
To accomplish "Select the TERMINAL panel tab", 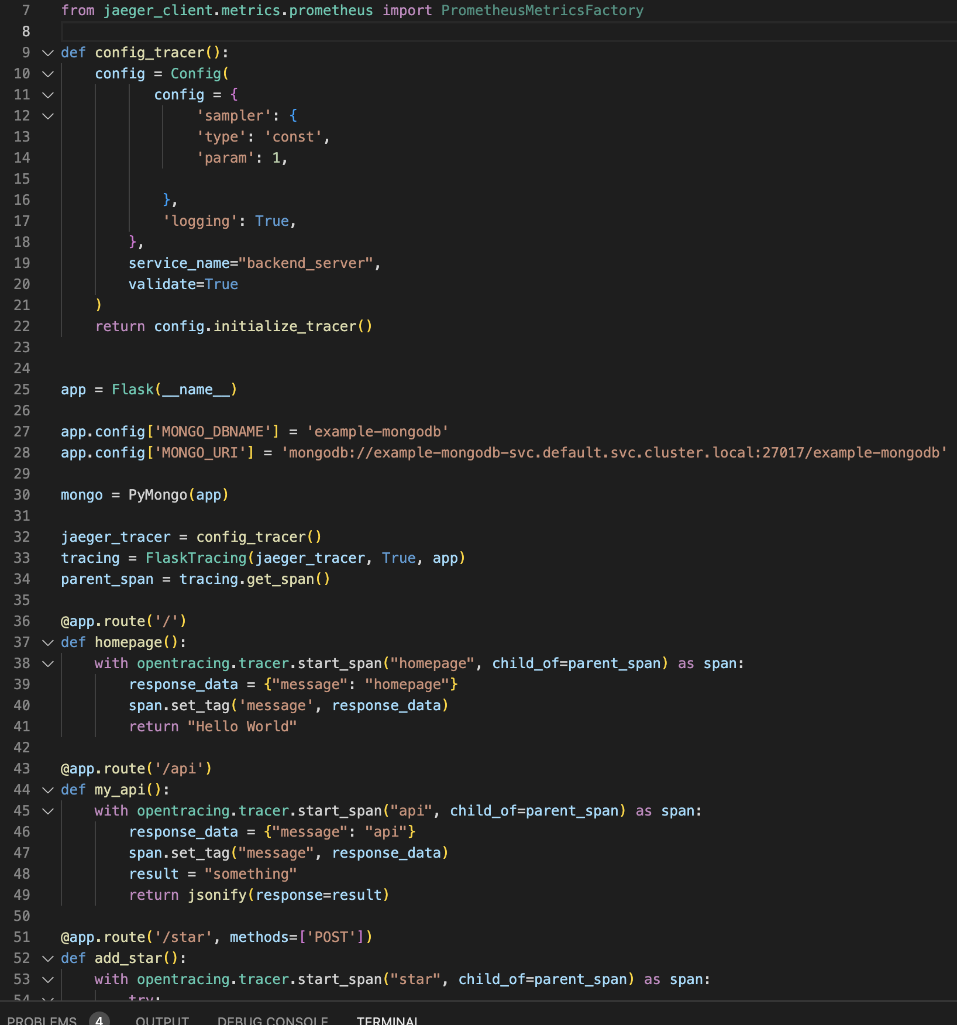I will (387, 1020).
